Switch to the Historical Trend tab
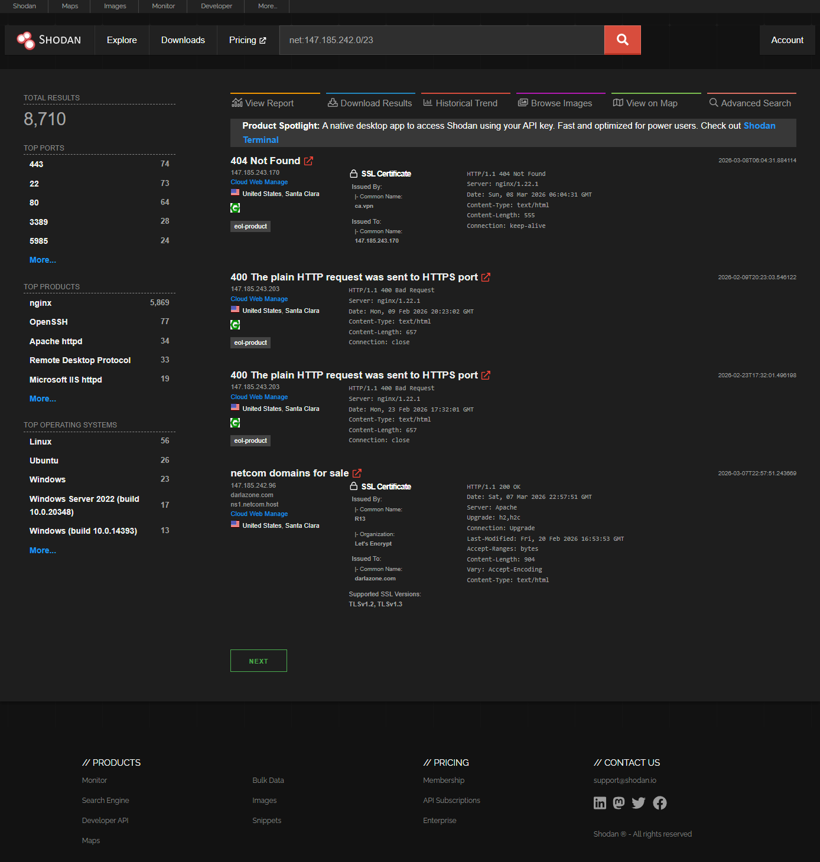This screenshot has height=862, width=820. 465,103
